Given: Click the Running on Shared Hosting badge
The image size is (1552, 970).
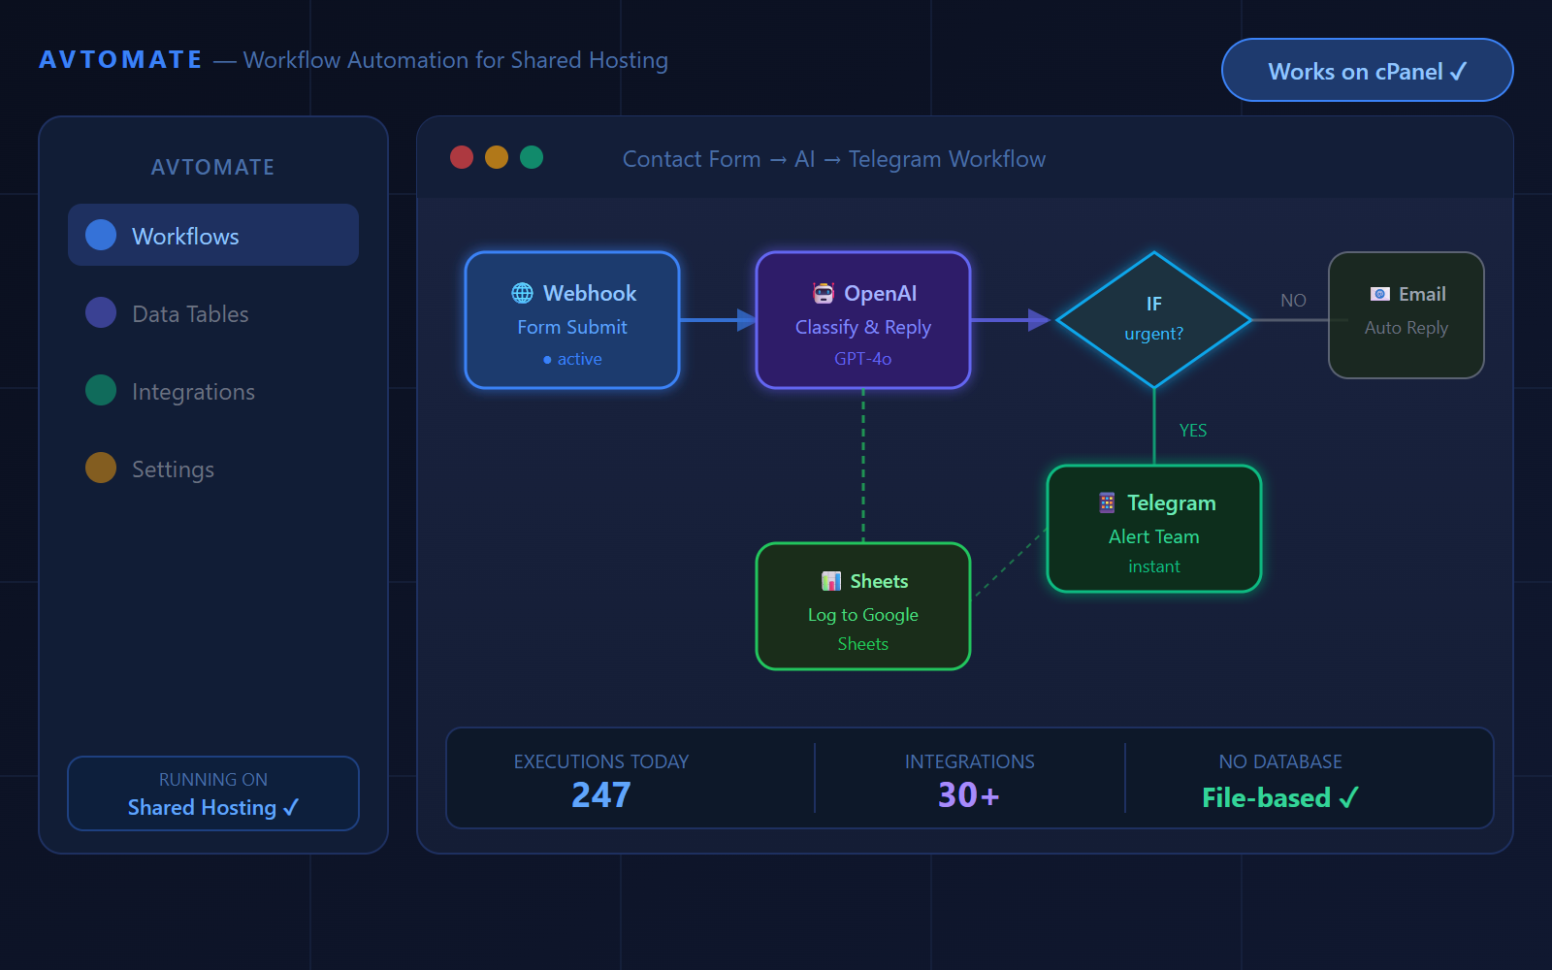Looking at the screenshot, I should (213, 793).
